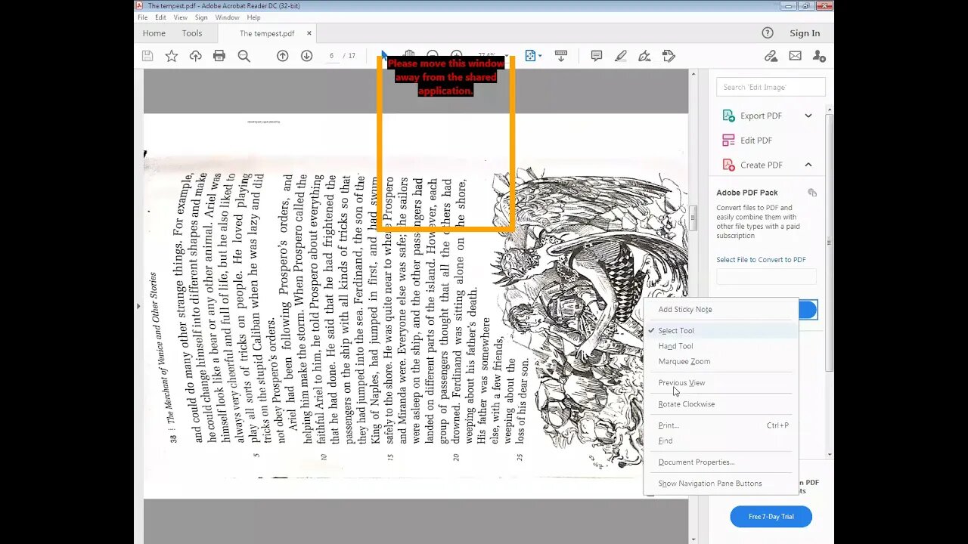This screenshot has height=544, width=968.
Task: Expand the Export PDF section chevron
Action: (x=808, y=116)
